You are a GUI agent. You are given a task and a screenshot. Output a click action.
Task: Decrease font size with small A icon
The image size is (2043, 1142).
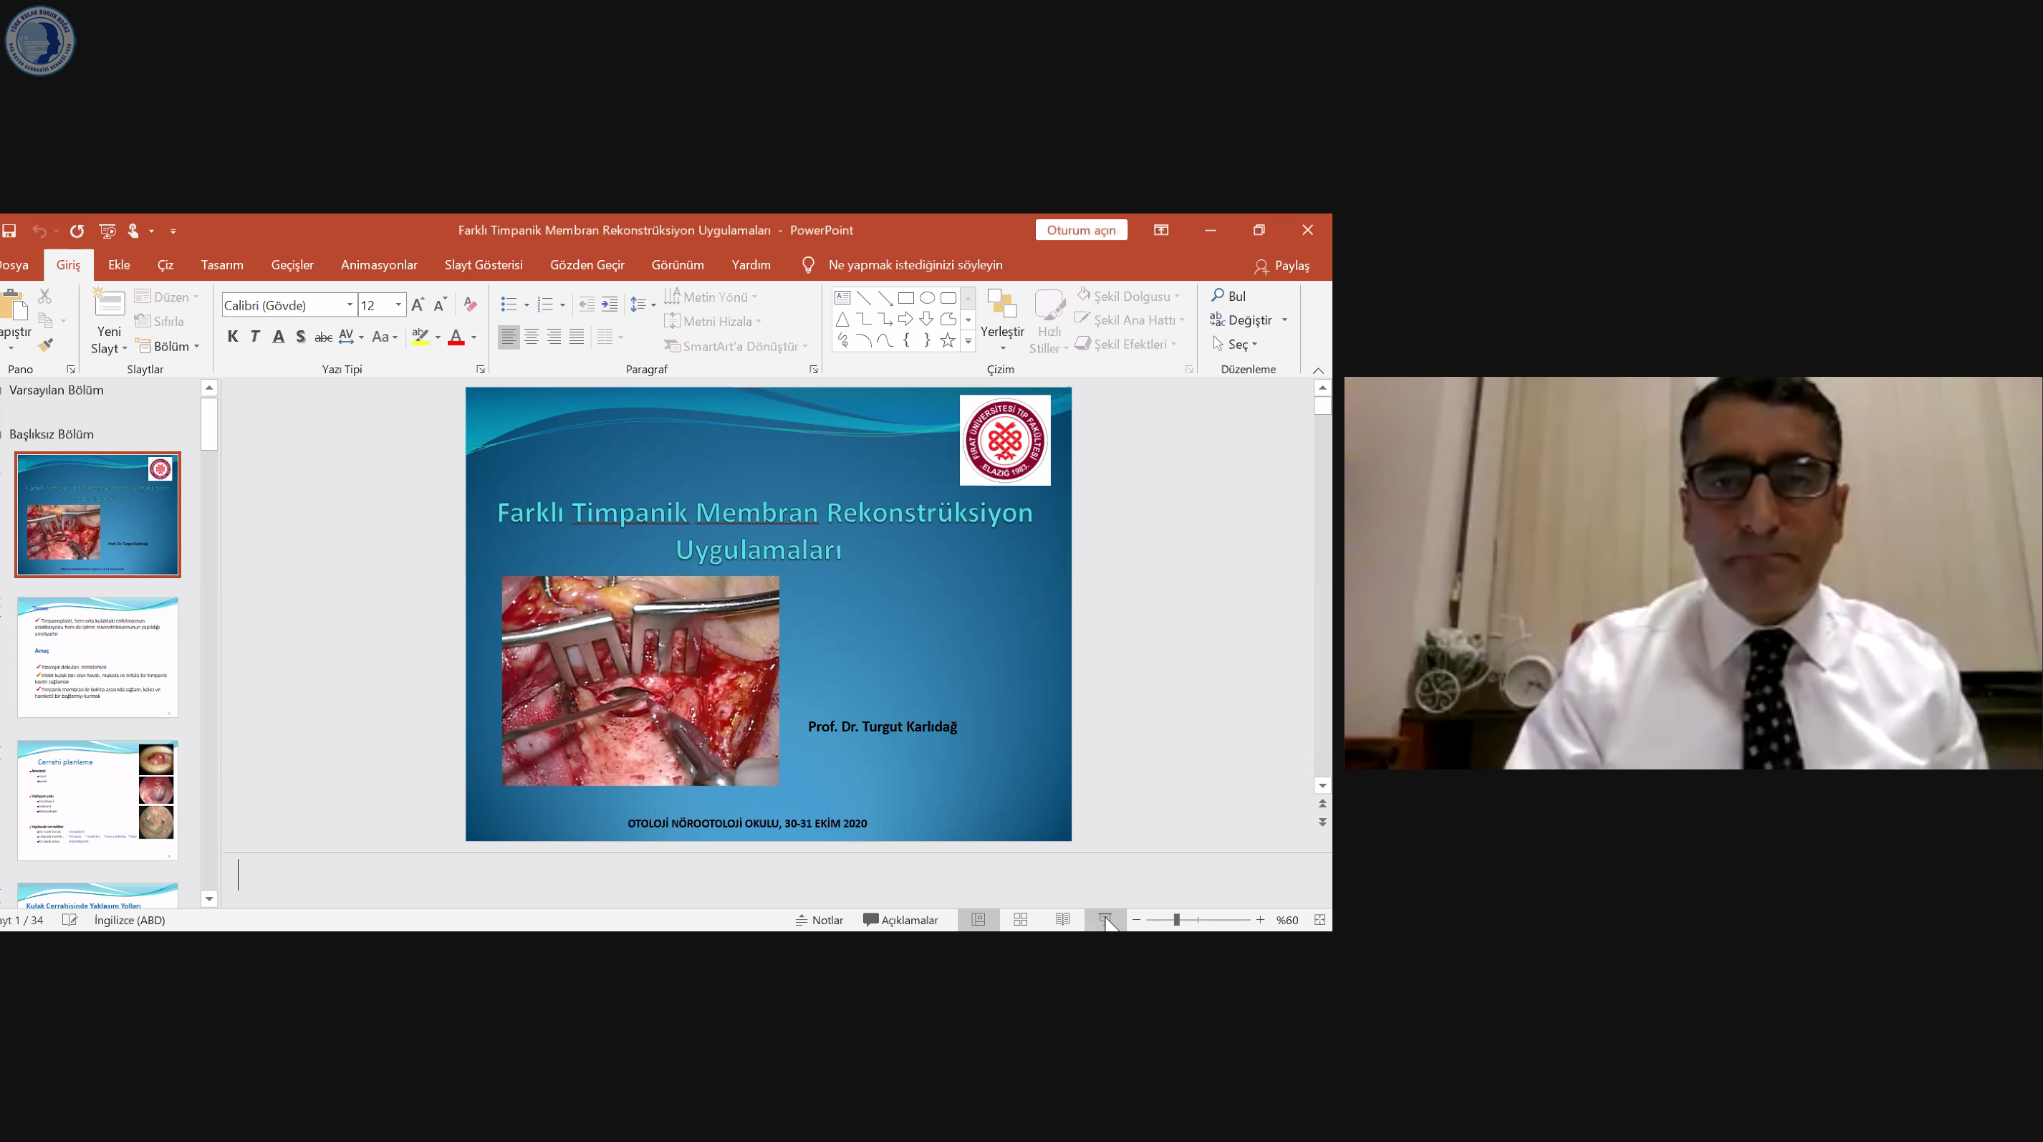(441, 304)
